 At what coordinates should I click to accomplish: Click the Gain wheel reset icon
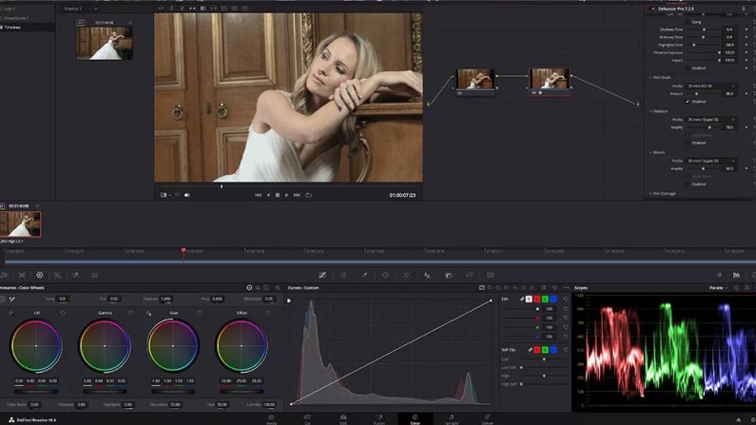pyautogui.click(x=200, y=313)
